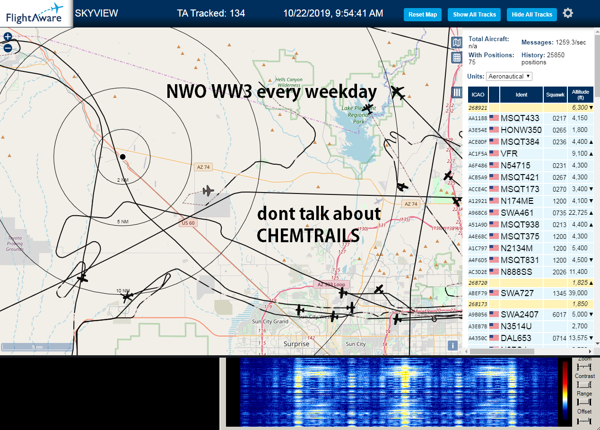Select the MSQT433 aircraft row
Screen dimensions: 600x430
point(530,118)
